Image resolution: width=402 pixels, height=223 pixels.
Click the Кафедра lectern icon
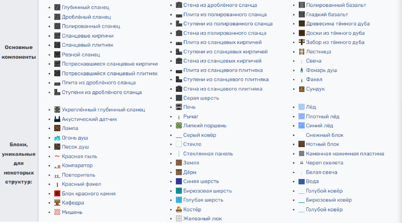tap(57, 203)
